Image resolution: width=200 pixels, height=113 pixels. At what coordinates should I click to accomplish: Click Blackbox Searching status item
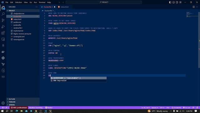pos(36,108)
